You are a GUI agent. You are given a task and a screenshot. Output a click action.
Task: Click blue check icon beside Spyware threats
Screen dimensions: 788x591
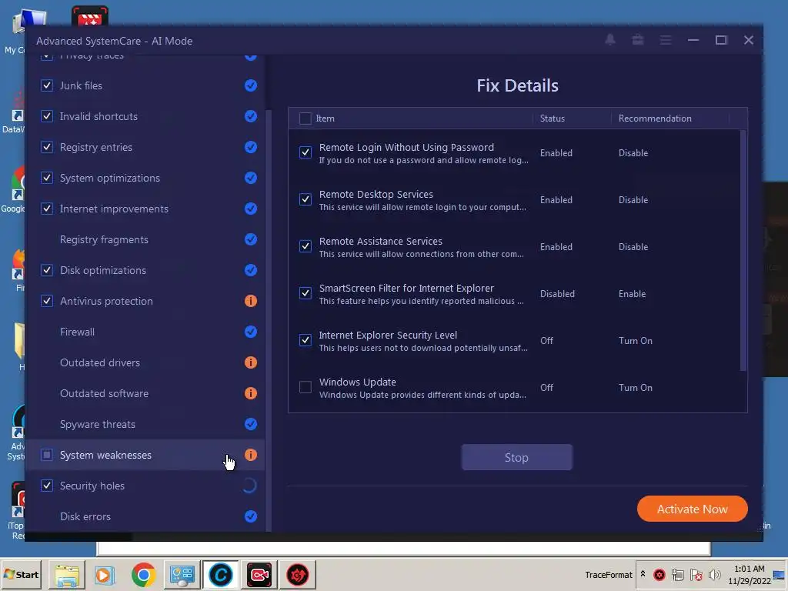tap(251, 424)
